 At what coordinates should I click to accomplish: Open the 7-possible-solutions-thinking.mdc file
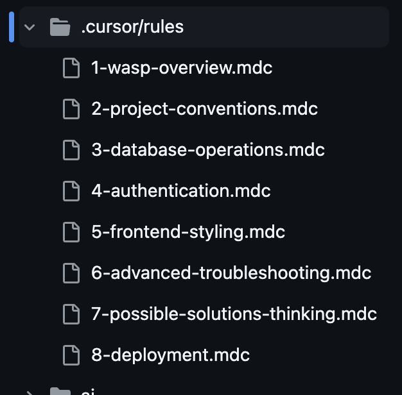pos(234,314)
